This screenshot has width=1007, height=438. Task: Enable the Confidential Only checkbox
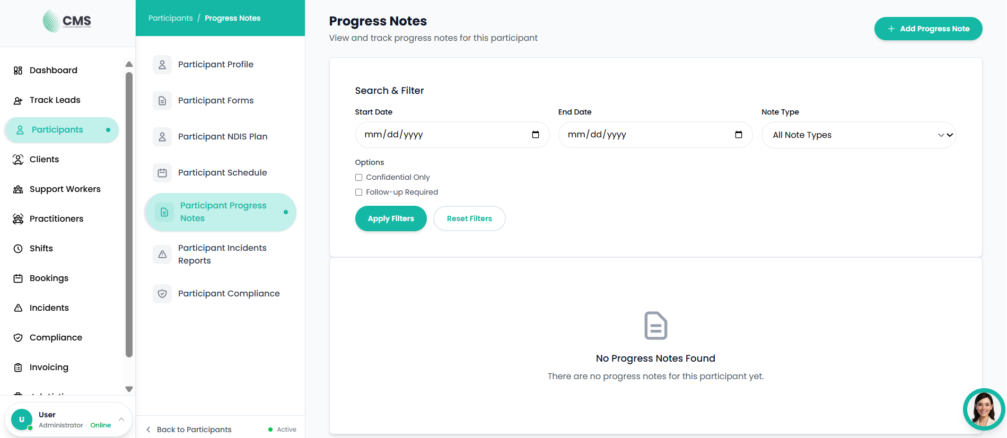click(x=358, y=177)
